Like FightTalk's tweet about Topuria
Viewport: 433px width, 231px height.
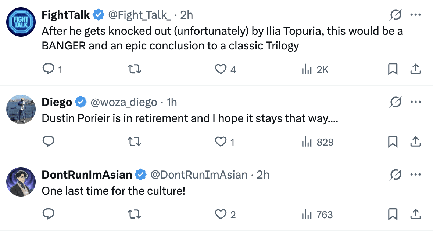click(221, 69)
